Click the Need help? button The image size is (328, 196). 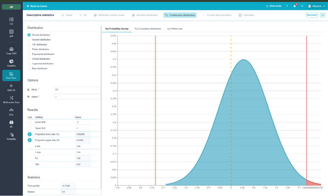312,15
